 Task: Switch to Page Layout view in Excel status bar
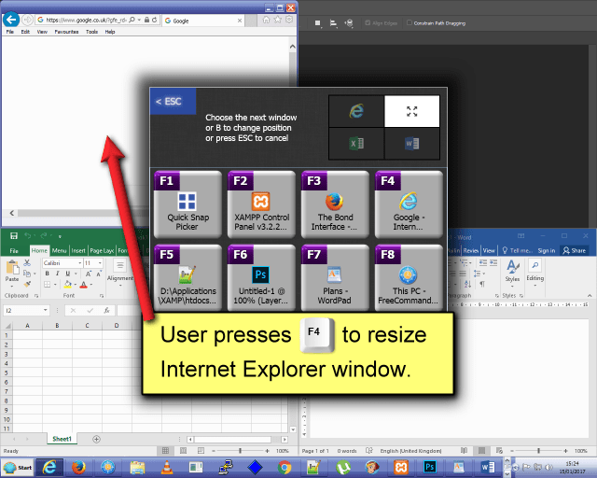coord(183,451)
